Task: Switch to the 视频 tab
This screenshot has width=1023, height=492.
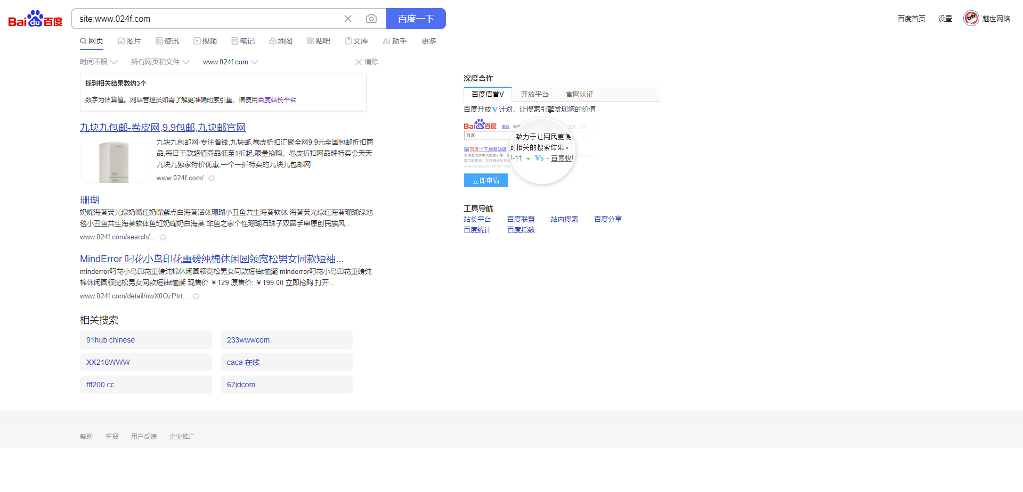Action: click(x=205, y=41)
